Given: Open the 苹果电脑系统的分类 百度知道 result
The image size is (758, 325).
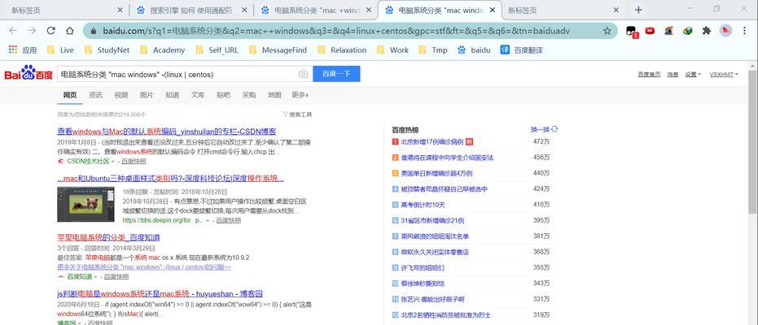Looking at the screenshot, I should pos(109,237).
